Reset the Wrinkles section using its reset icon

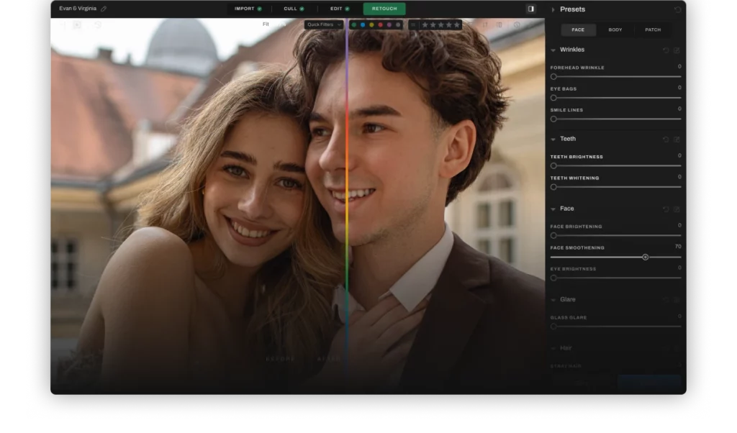(x=666, y=50)
